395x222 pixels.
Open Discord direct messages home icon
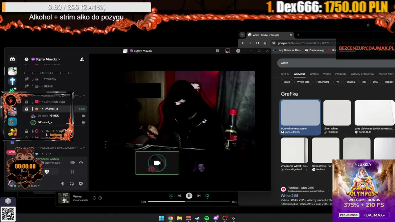click(12, 59)
